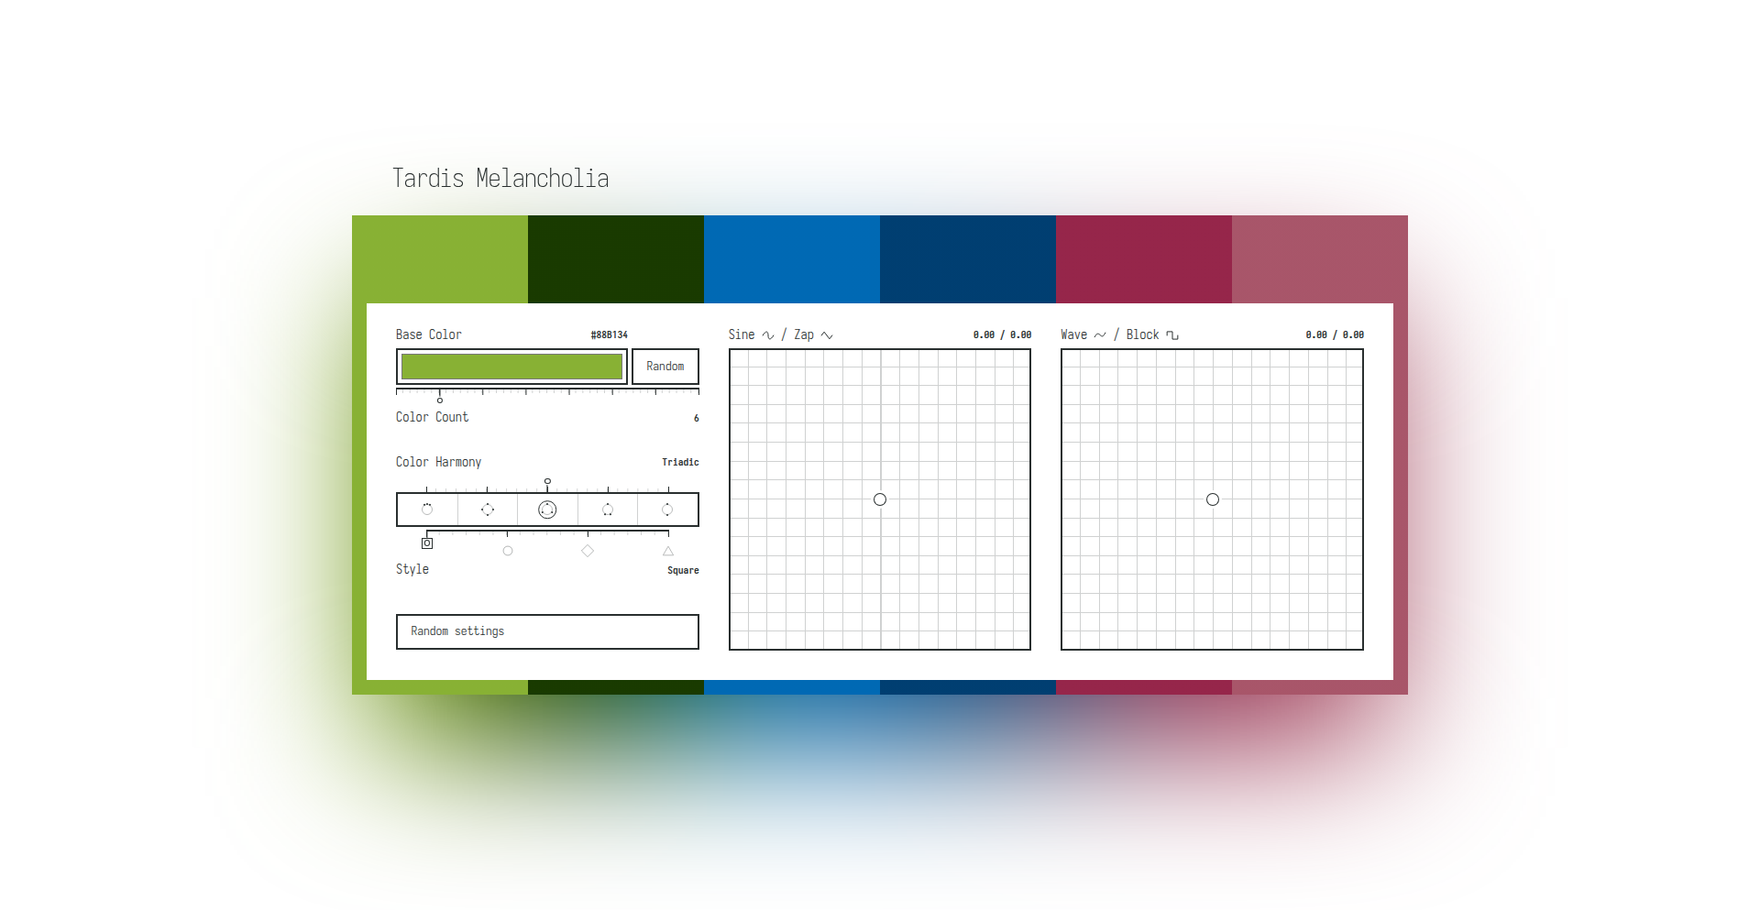Click the Color Harmony slider handle

[x=547, y=481]
